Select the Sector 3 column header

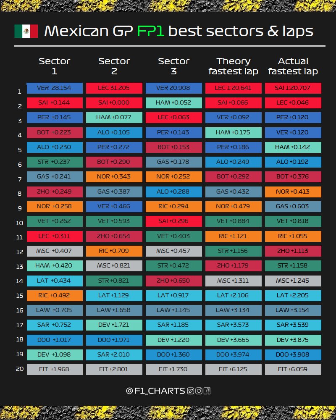click(x=173, y=66)
